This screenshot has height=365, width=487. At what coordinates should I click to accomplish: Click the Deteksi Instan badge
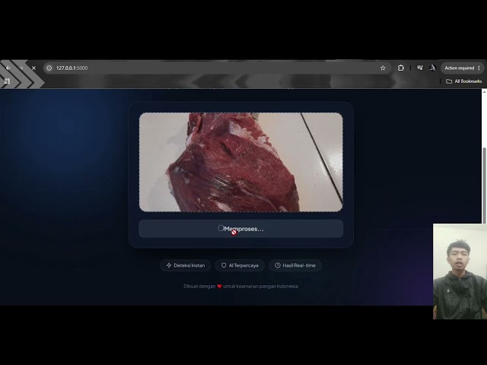tap(186, 265)
